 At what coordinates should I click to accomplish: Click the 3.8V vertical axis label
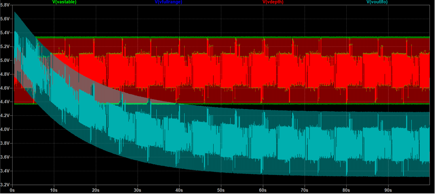[5, 143]
